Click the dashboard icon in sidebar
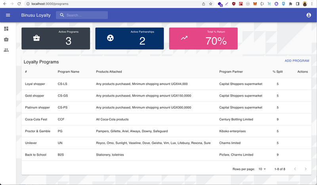 click(x=6, y=29)
